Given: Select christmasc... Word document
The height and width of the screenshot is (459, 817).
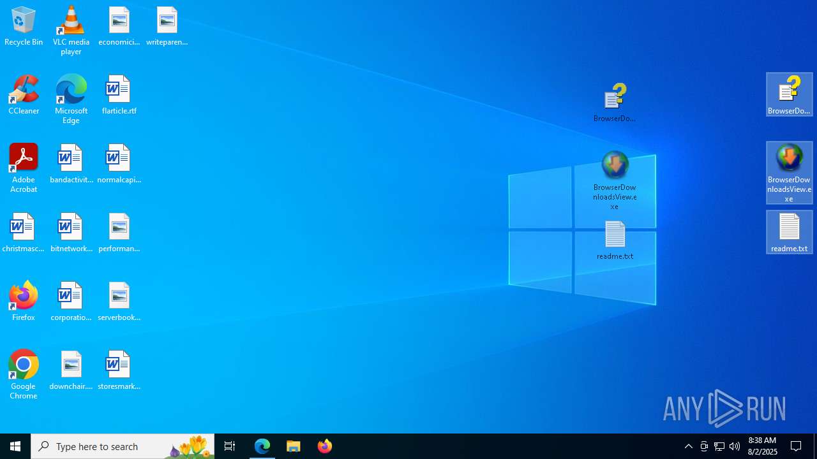Looking at the screenshot, I should point(24,233).
